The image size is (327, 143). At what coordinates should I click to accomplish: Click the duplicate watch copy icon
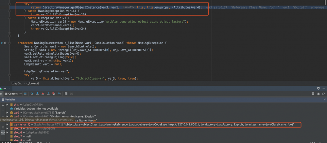(3, 127)
